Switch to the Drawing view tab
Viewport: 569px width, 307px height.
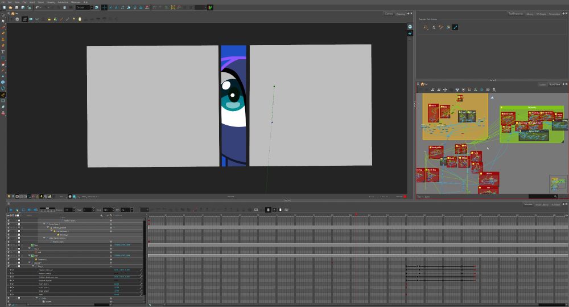[400, 14]
